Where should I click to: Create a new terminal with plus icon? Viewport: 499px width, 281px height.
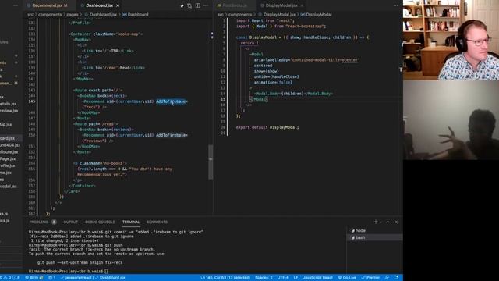[376, 222]
